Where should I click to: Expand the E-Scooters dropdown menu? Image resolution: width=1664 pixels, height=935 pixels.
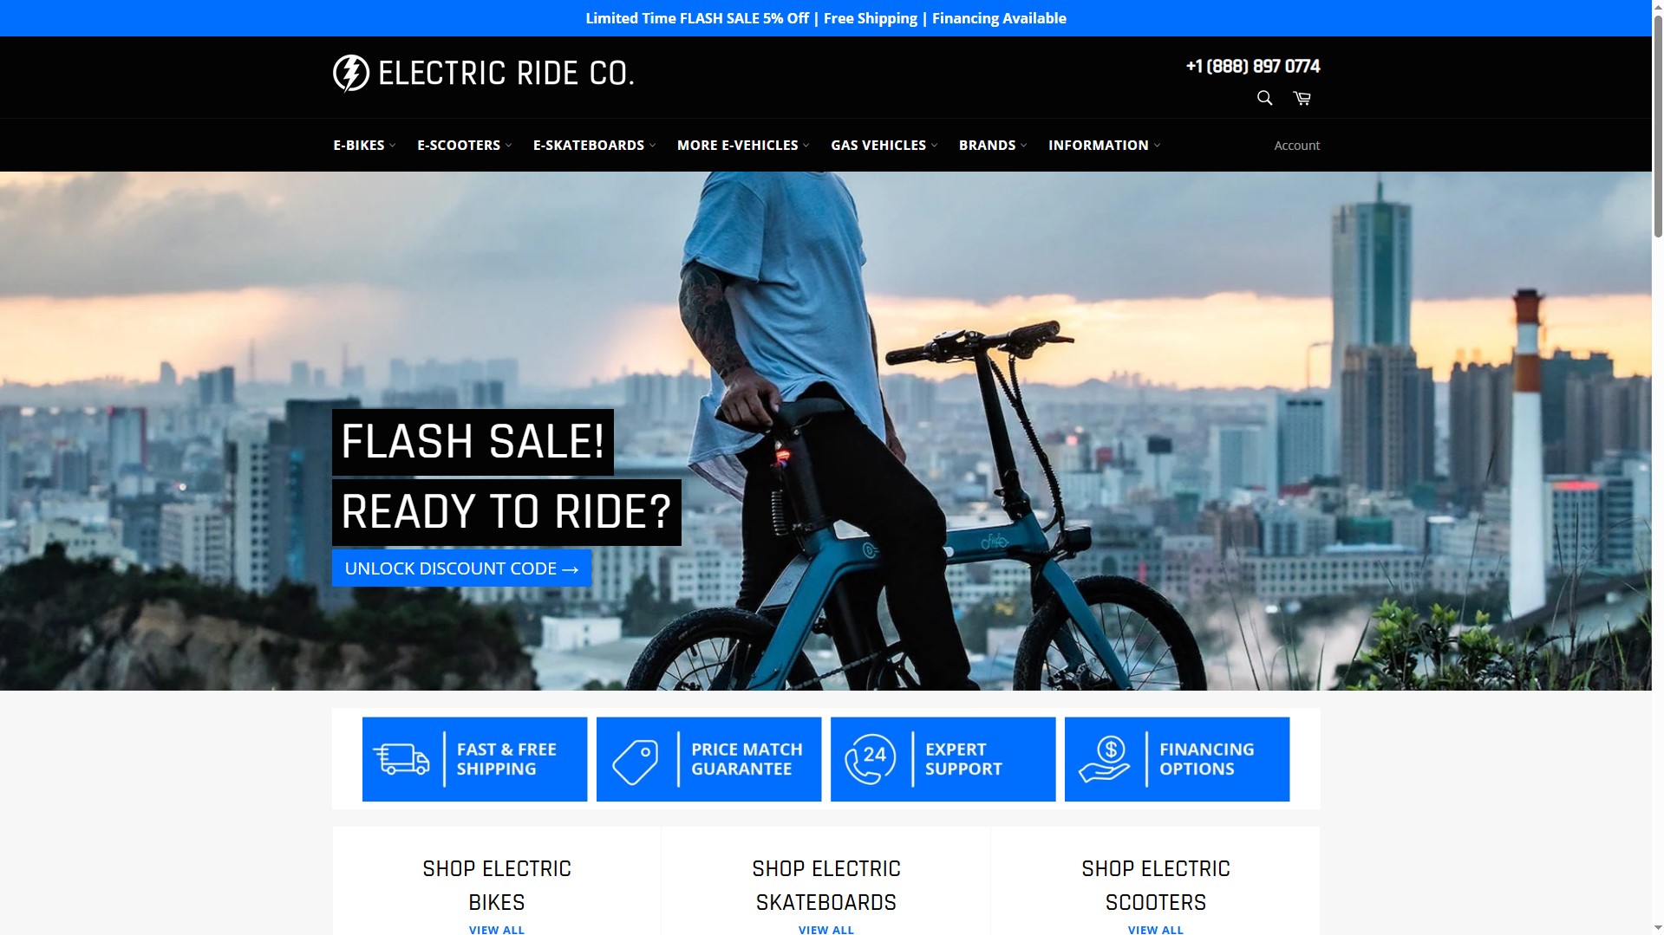tap(464, 145)
